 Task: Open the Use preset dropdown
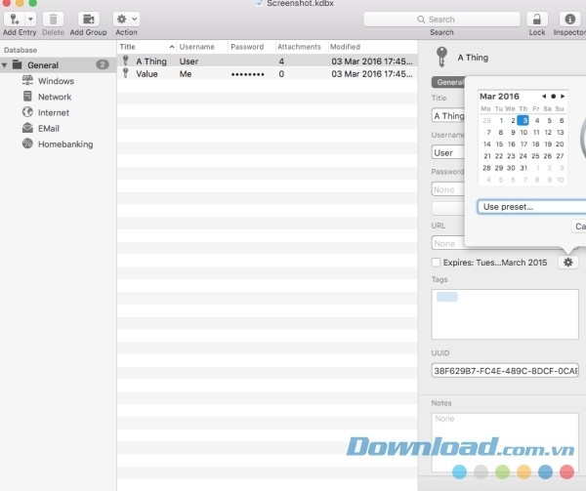pyautogui.click(x=531, y=206)
